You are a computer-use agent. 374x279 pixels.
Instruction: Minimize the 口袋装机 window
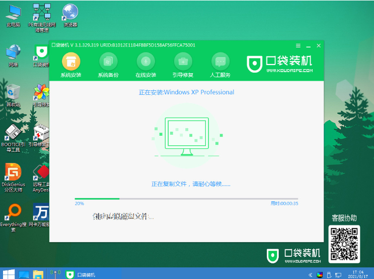point(309,46)
